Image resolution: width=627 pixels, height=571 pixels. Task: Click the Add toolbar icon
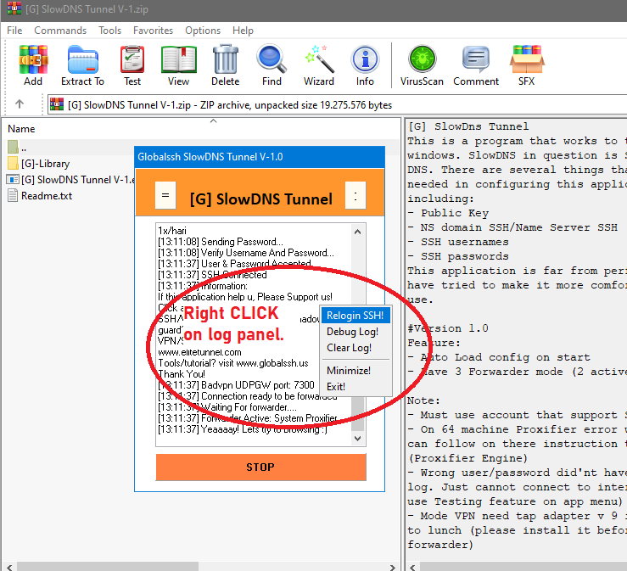33,59
